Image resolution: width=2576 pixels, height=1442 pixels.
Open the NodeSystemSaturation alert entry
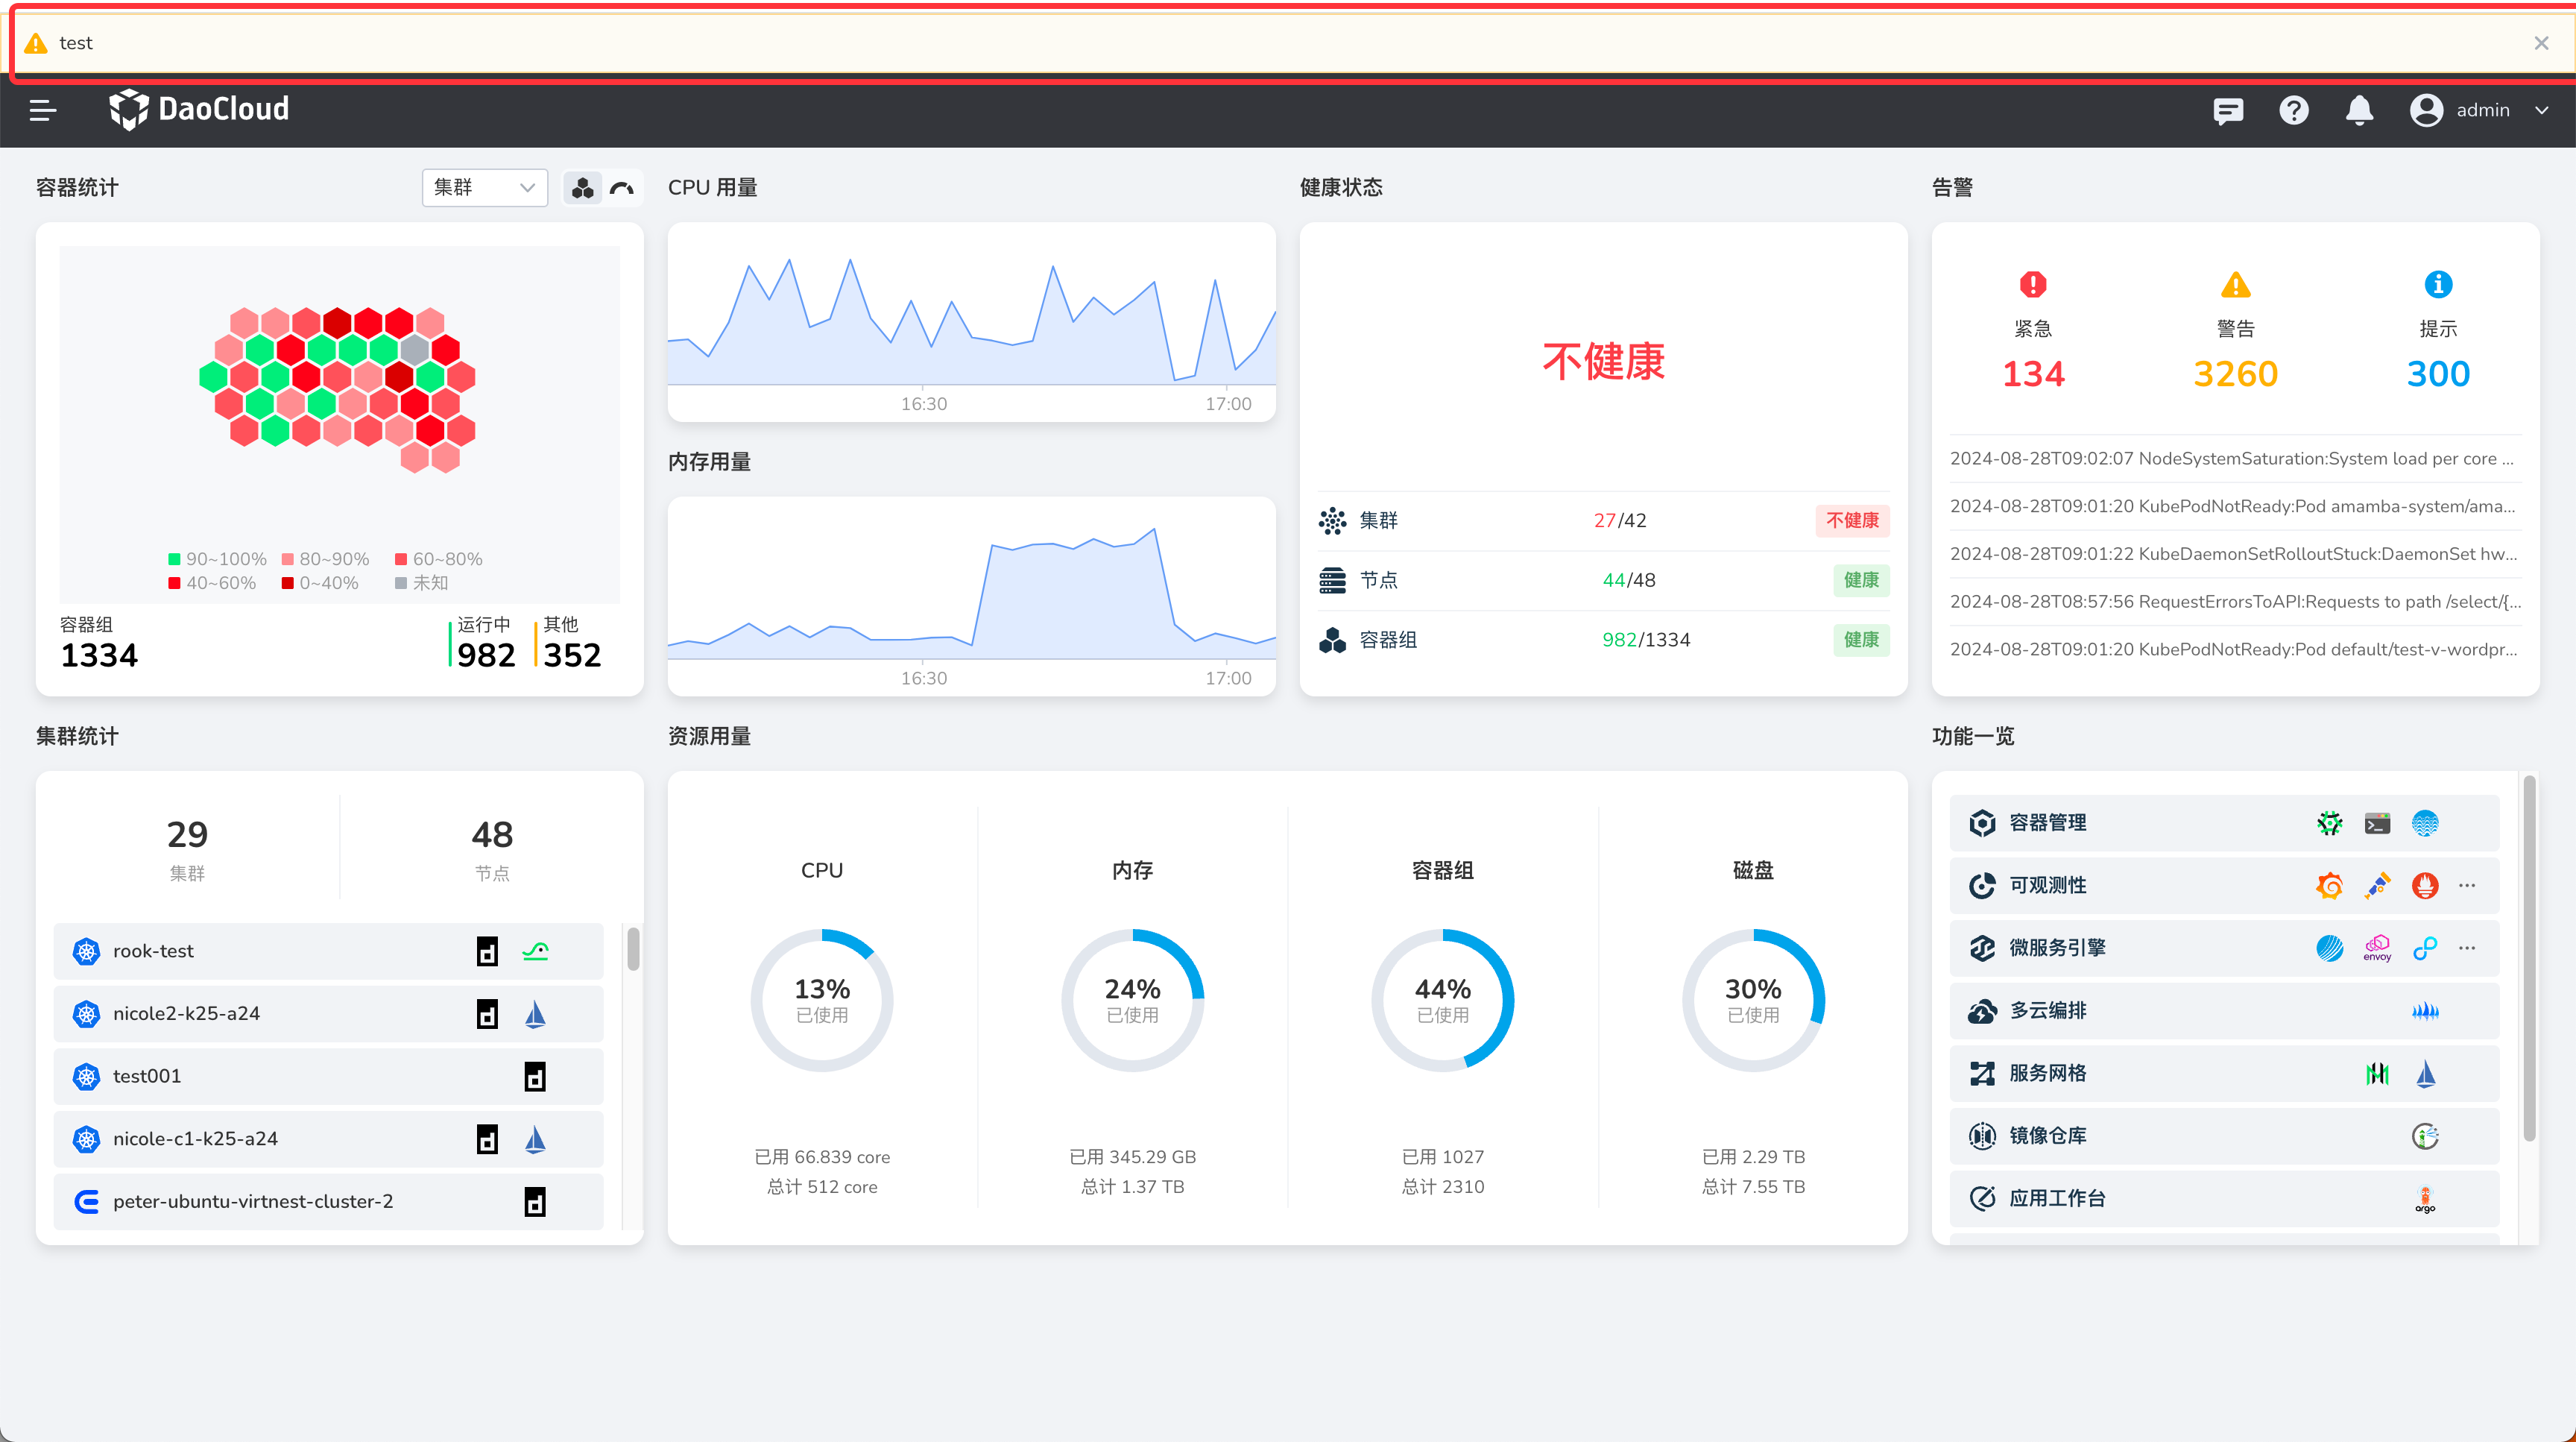pyautogui.click(x=2232, y=459)
